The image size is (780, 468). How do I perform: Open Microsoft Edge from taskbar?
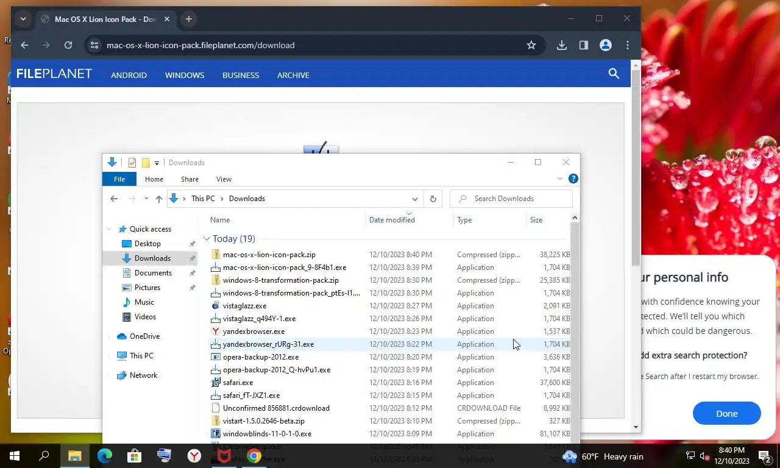[x=105, y=456]
